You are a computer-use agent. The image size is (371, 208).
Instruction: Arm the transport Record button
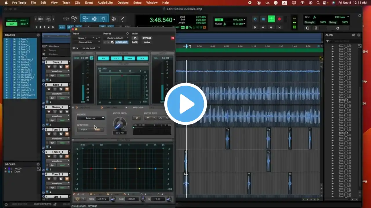coord(279,19)
